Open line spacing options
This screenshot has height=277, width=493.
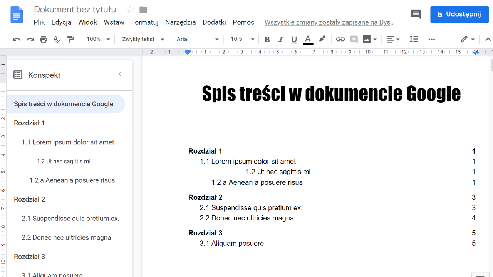pyautogui.click(x=413, y=39)
